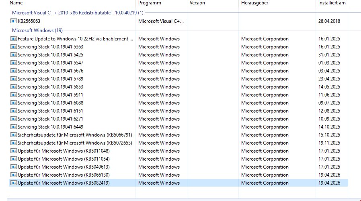Click the icon of Sicherheitsupdate KB5066791
This screenshot has height=201, width=361.
pos(14,135)
